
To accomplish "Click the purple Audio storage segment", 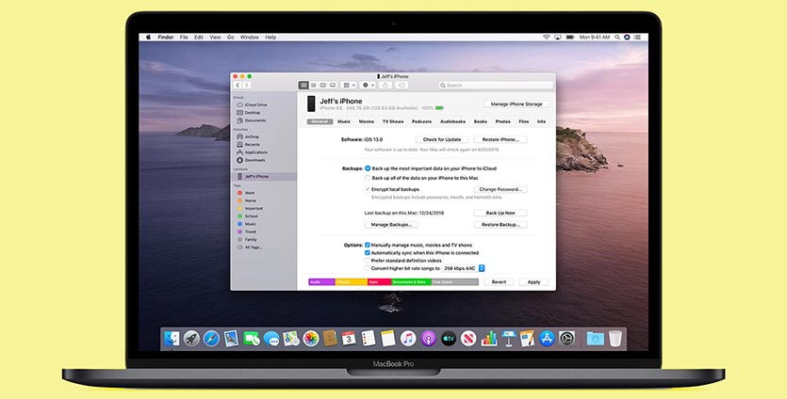I will [x=321, y=282].
